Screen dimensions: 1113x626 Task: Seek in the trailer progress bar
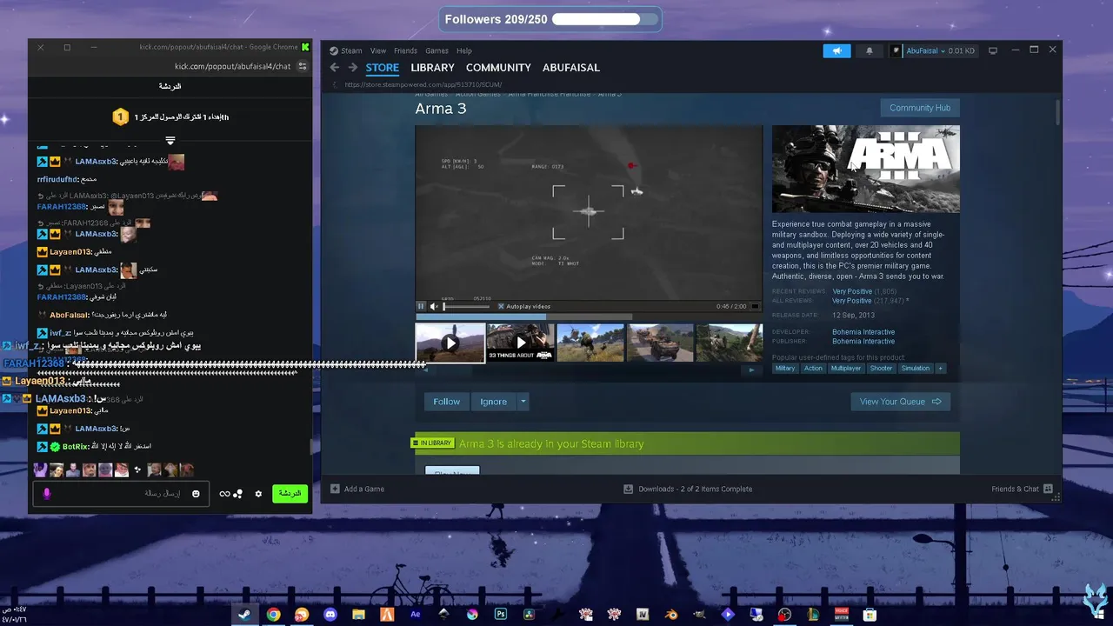(x=588, y=316)
